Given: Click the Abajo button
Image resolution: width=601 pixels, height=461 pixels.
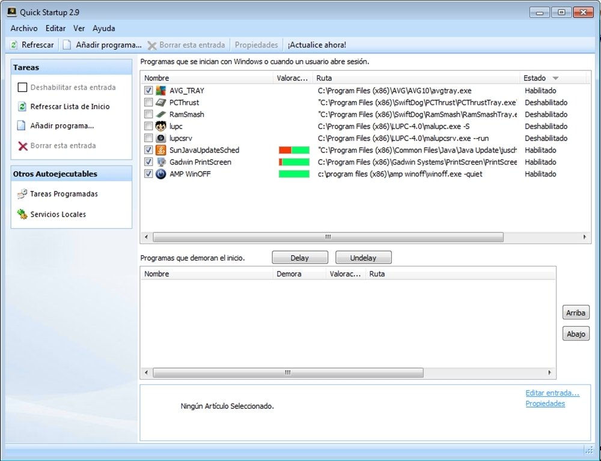Looking at the screenshot, I should pos(576,334).
